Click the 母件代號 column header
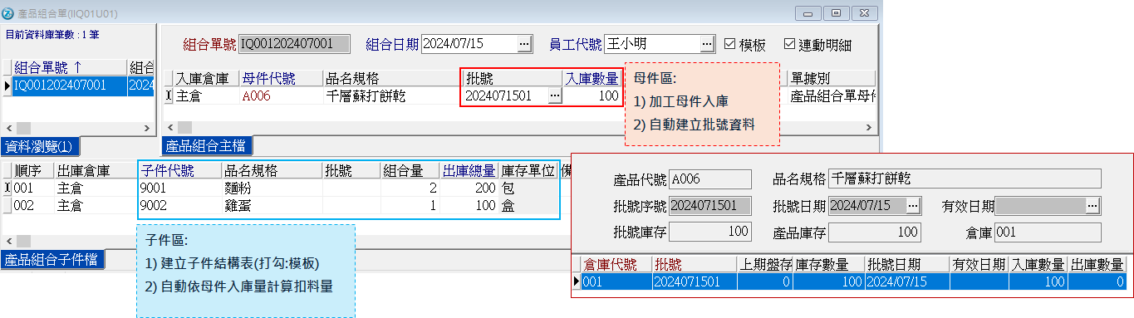 (x=281, y=79)
